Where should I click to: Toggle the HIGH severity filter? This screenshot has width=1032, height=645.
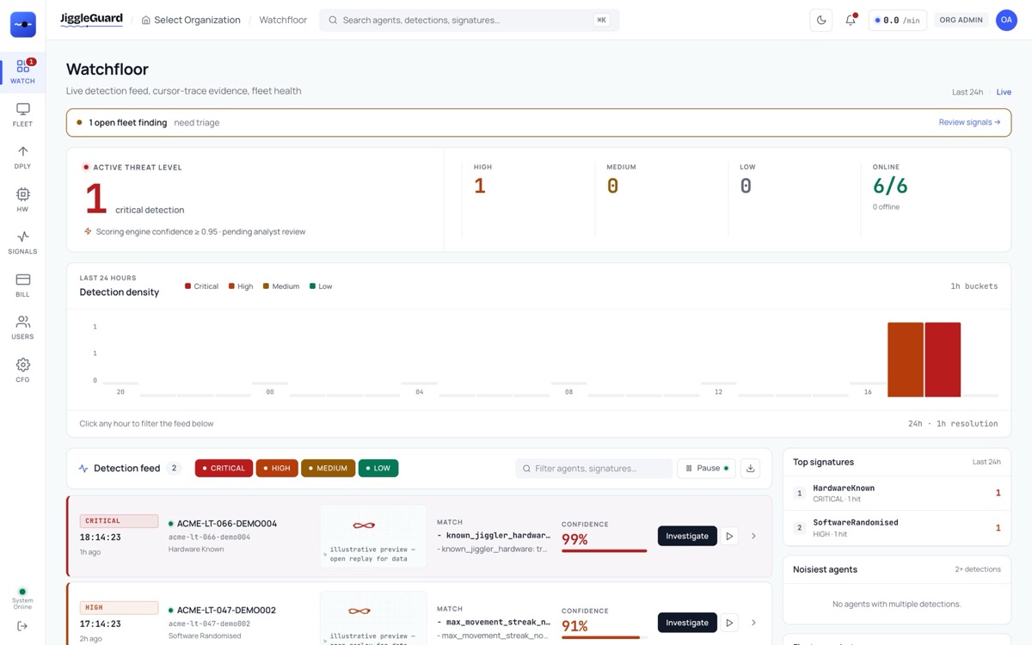(x=277, y=469)
